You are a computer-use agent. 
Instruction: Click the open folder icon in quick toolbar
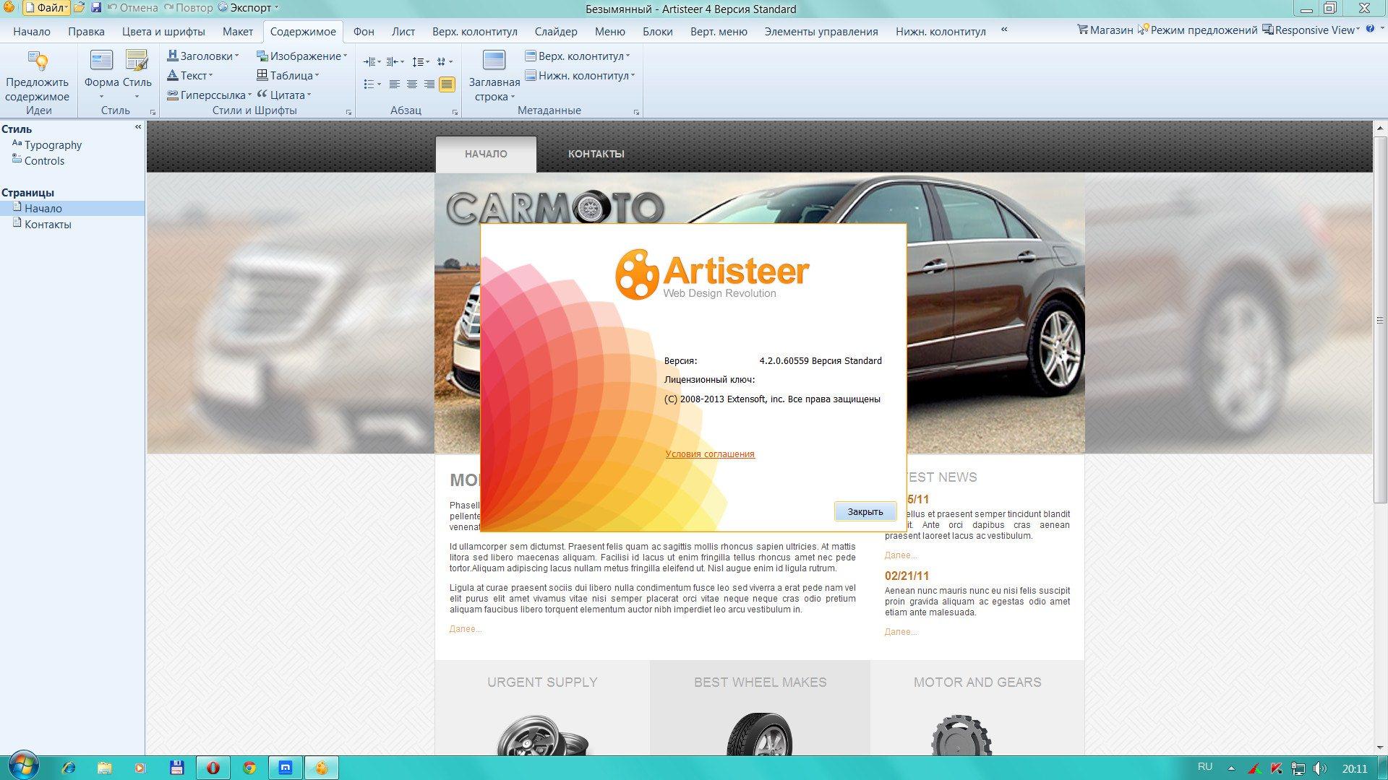pos(80,8)
